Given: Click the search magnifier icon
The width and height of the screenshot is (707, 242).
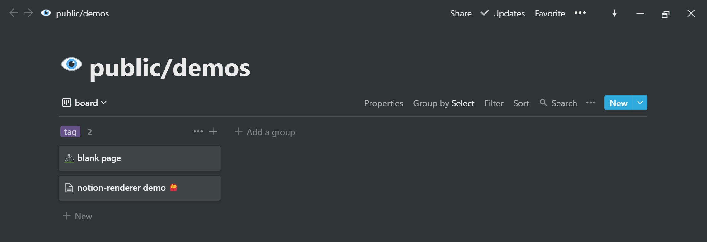Looking at the screenshot, I should tap(543, 103).
